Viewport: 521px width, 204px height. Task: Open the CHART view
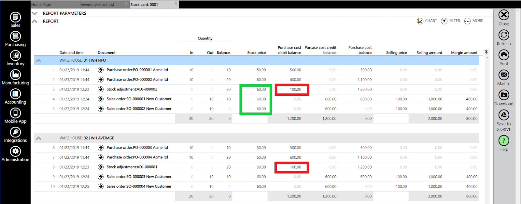pyautogui.click(x=427, y=21)
